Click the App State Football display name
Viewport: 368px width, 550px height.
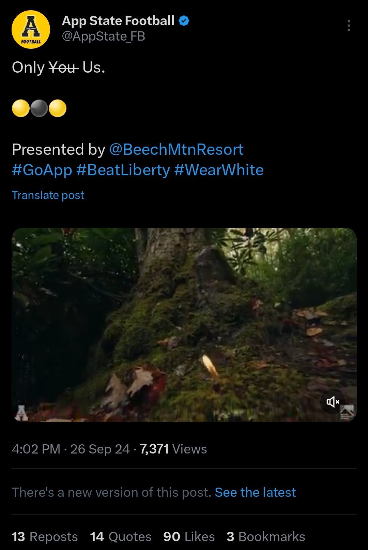tap(118, 21)
